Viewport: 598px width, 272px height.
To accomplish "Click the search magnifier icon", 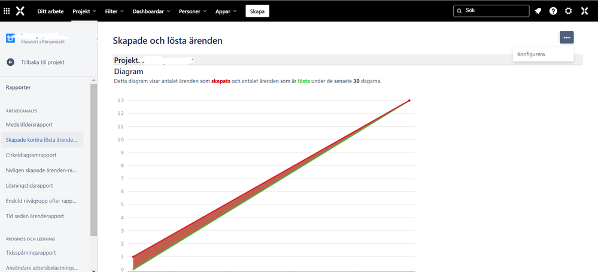I will click(x=460, y=11).
